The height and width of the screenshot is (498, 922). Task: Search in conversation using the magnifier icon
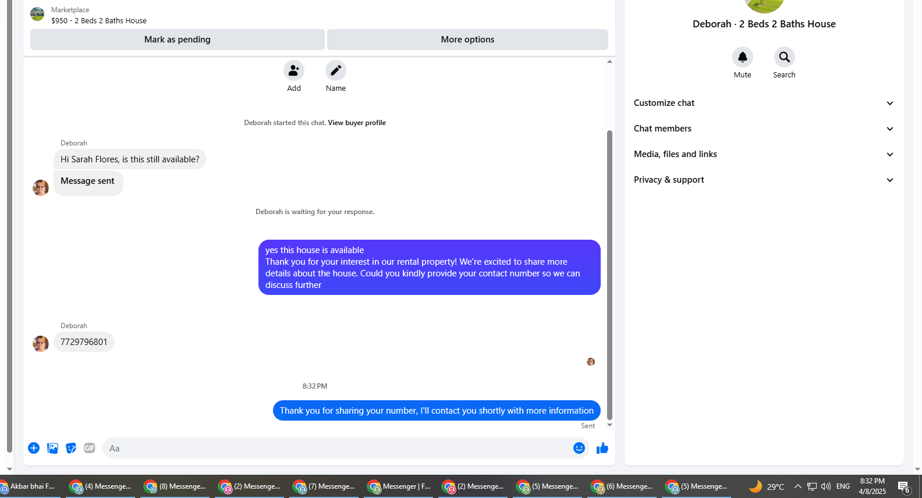click(x=784, y=57)
